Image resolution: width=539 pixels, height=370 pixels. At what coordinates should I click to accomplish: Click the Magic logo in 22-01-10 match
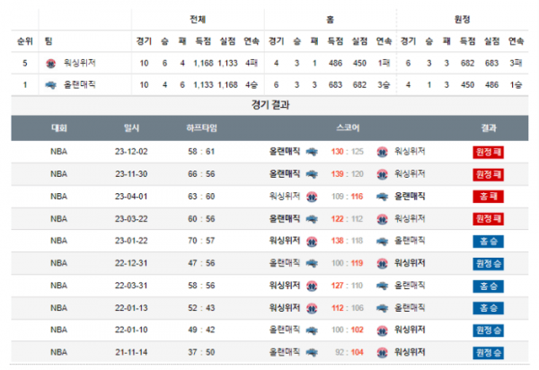(312, 330)
